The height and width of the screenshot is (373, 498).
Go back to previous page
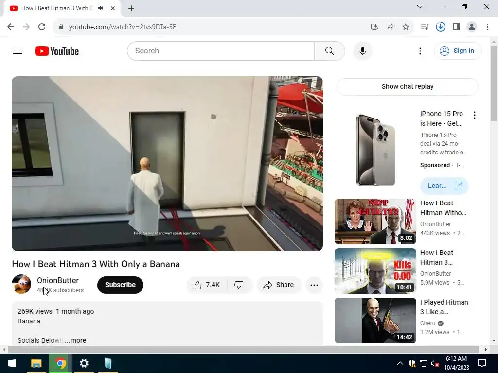click(x=11, y=27)
